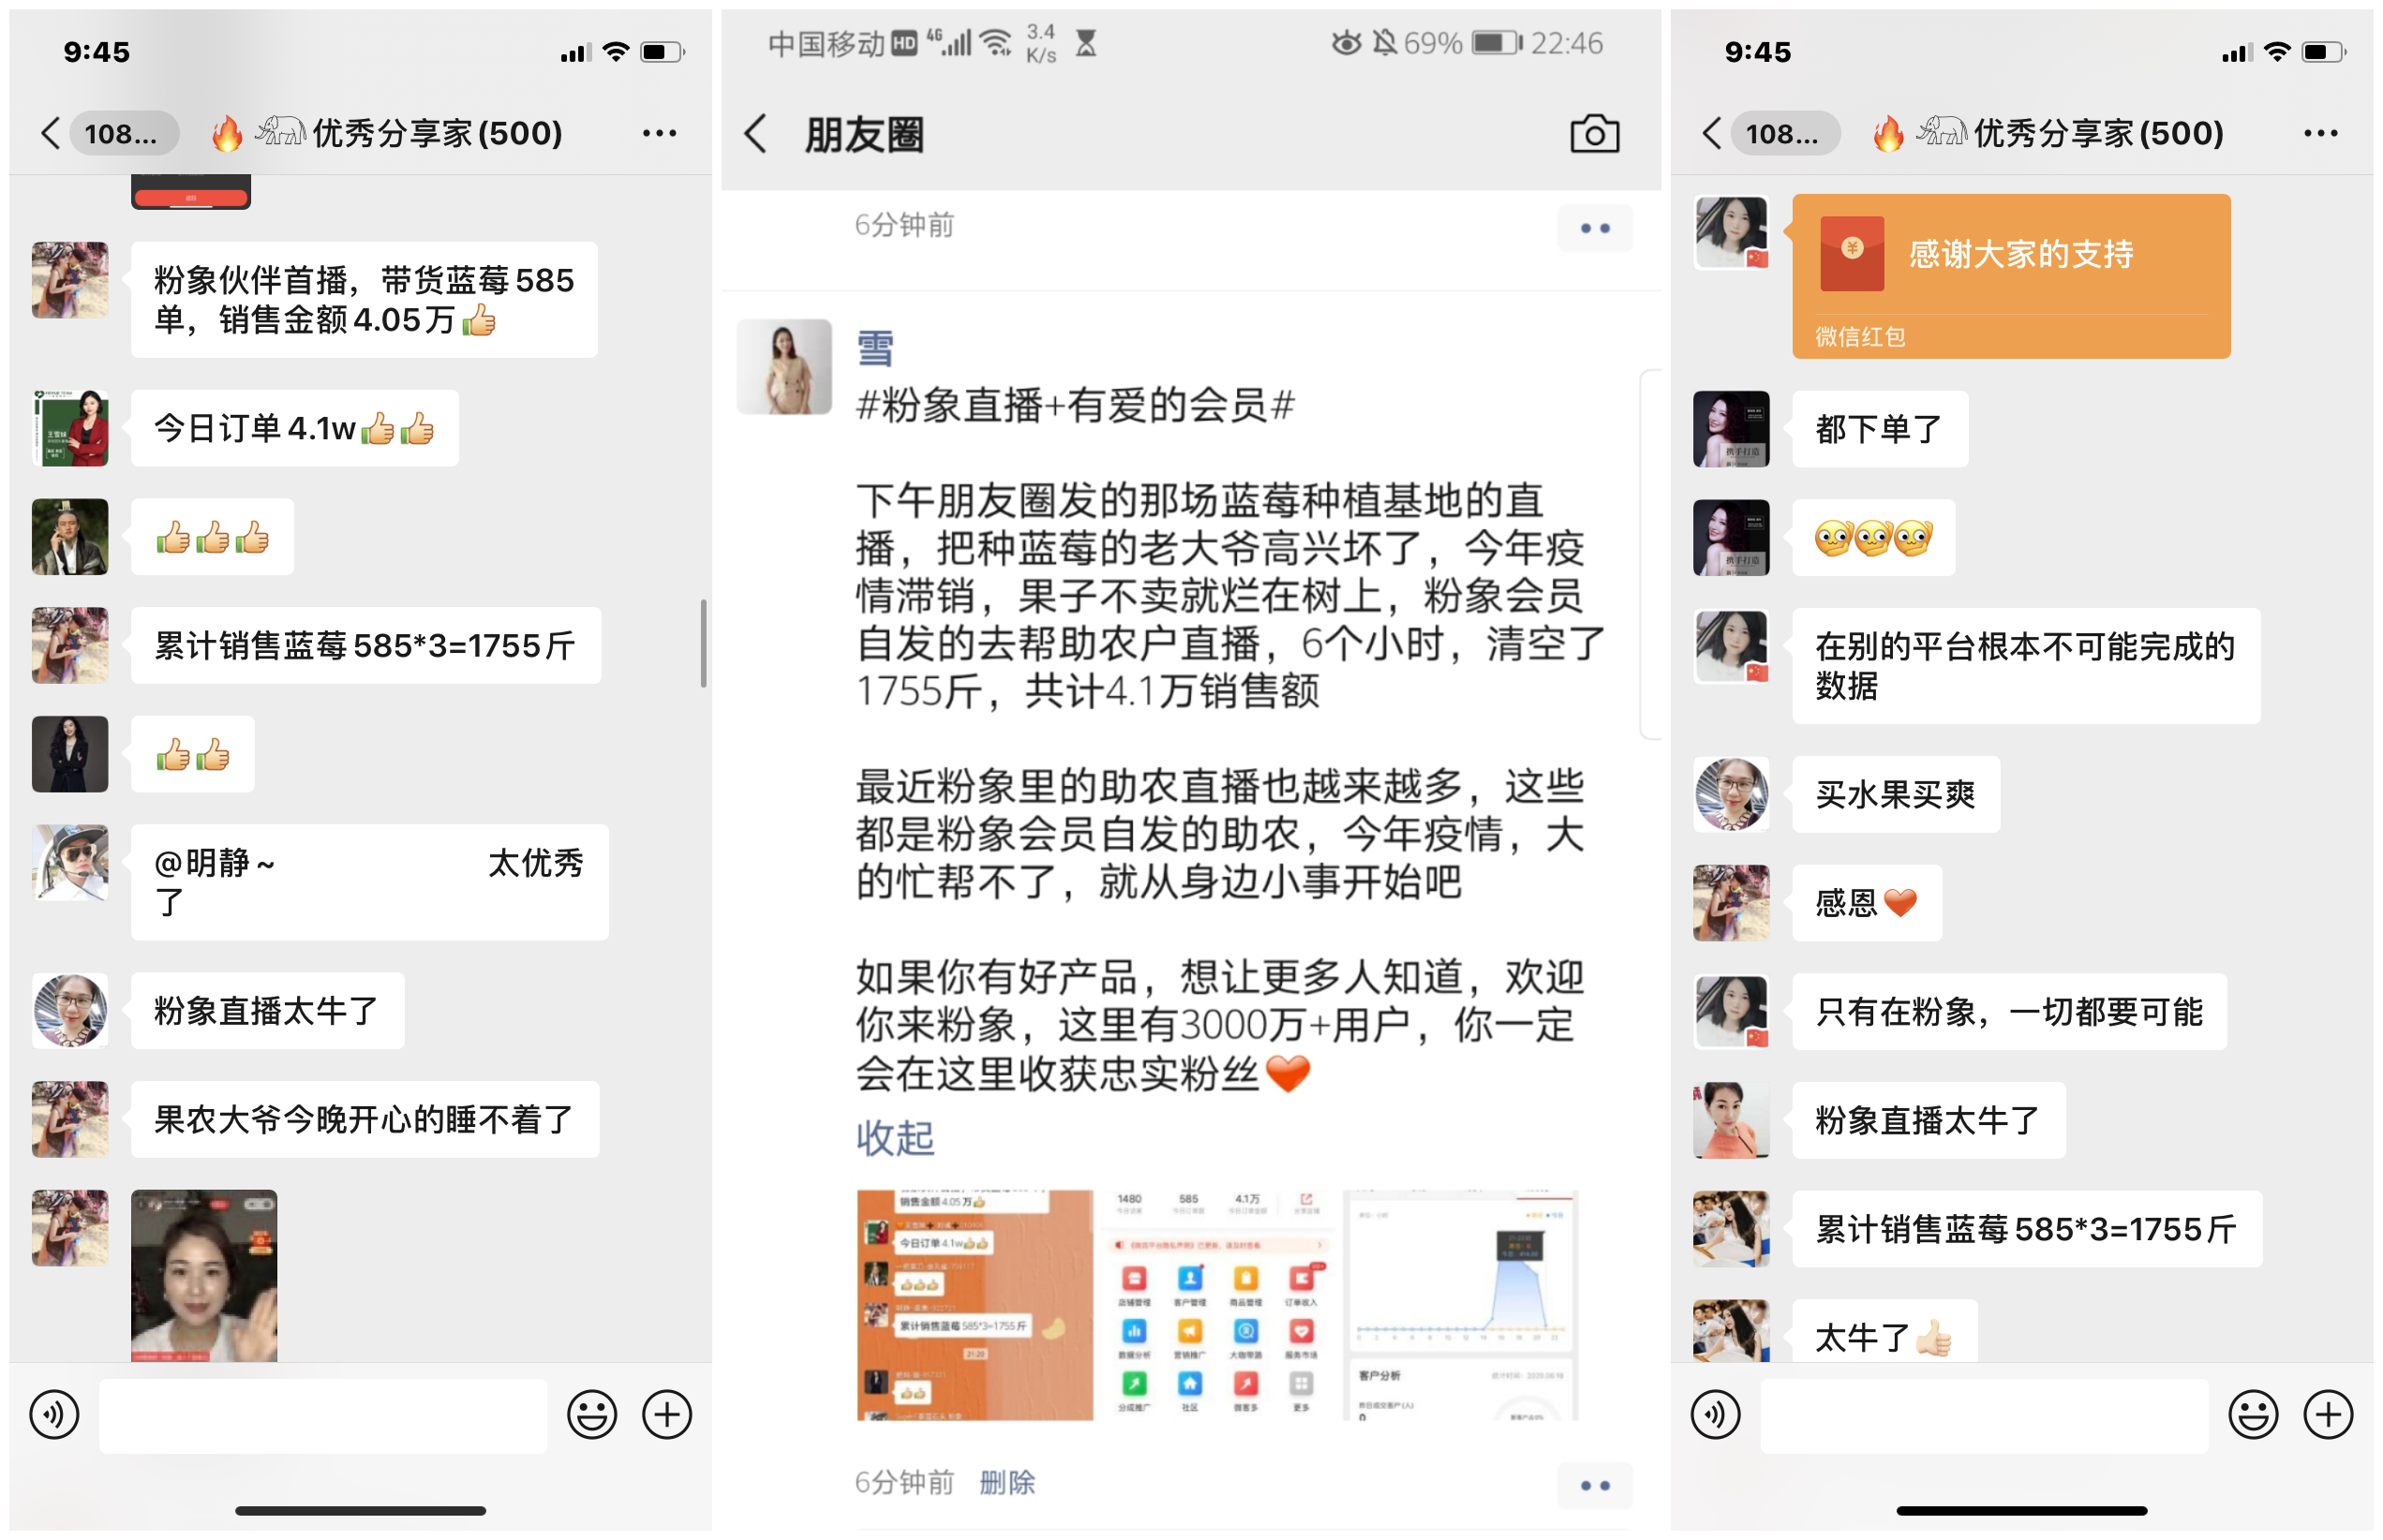2383x1540 pixels.
Task: Tap message 只有在粉象，一切都要可能
Action: 2009,1011
